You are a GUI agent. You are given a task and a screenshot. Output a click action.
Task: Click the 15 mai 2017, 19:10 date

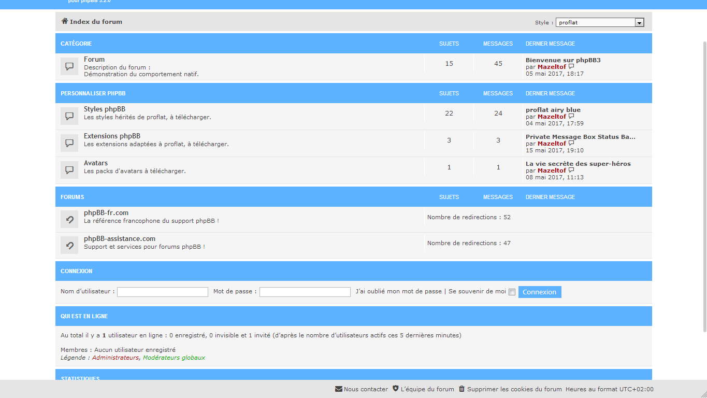(x=555, y=150)
